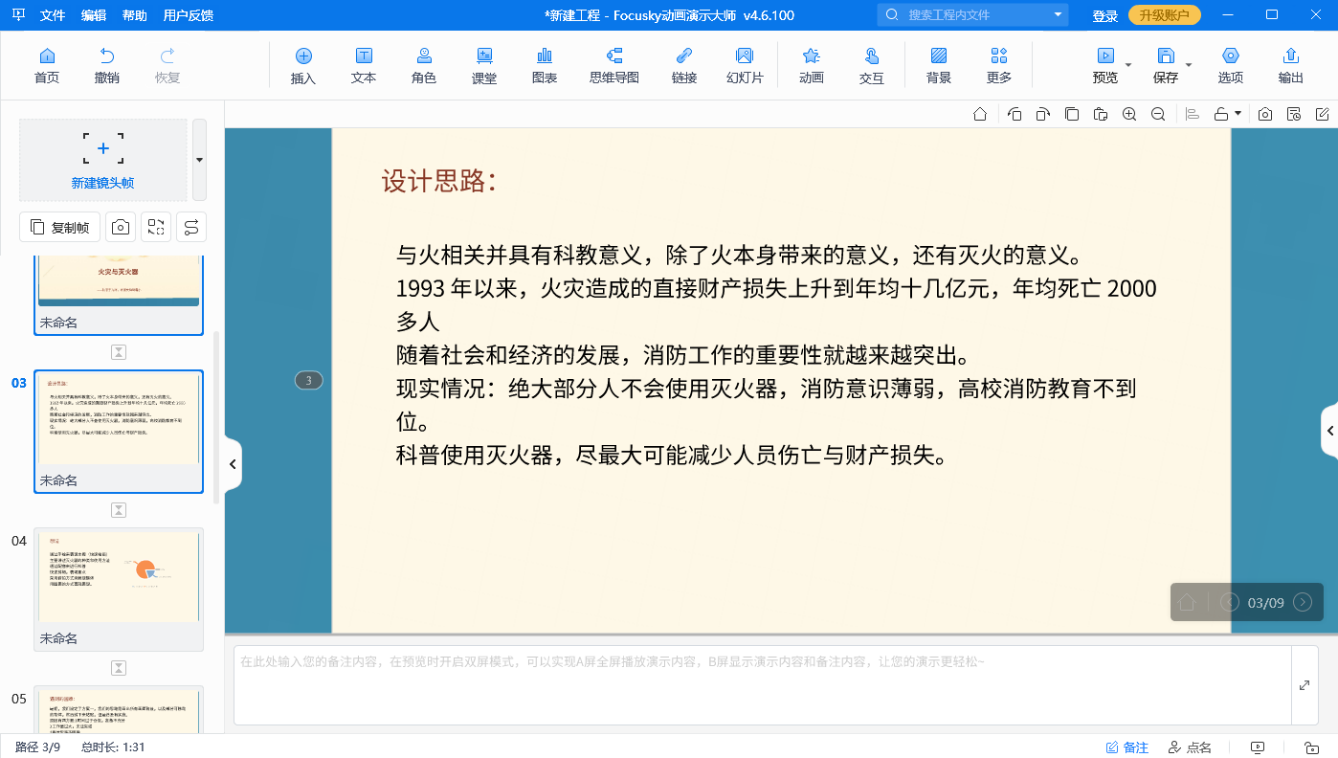Viewport: 1338px width, 758px height.
Task: Click the 复制帧 button
Action: coord(60,227)
